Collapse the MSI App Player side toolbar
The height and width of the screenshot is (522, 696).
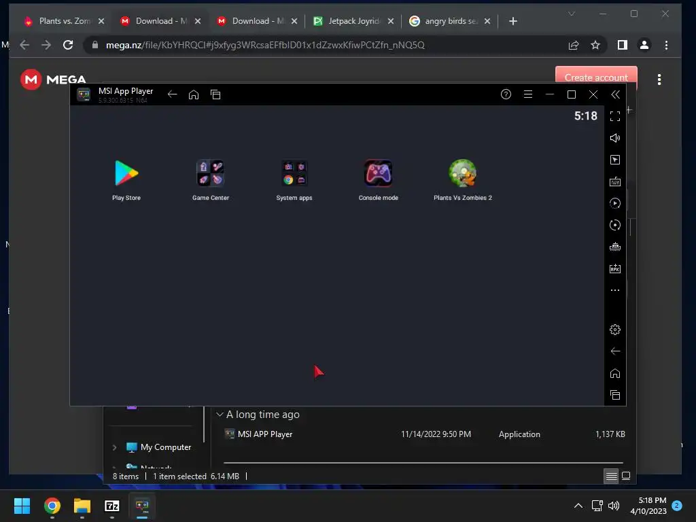pyautogui.click(x=615, y=94)
